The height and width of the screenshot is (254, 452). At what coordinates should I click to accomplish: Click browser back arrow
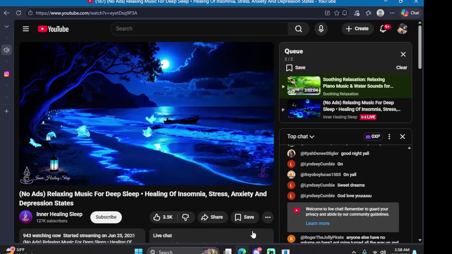pyautogui.click(x=7, y=13)
